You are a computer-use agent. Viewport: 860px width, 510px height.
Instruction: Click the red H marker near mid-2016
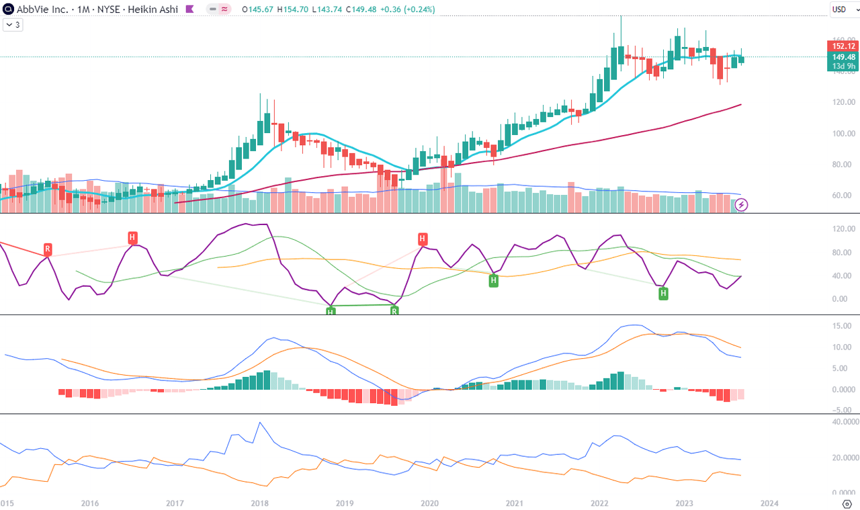click(x=132, y=237)
